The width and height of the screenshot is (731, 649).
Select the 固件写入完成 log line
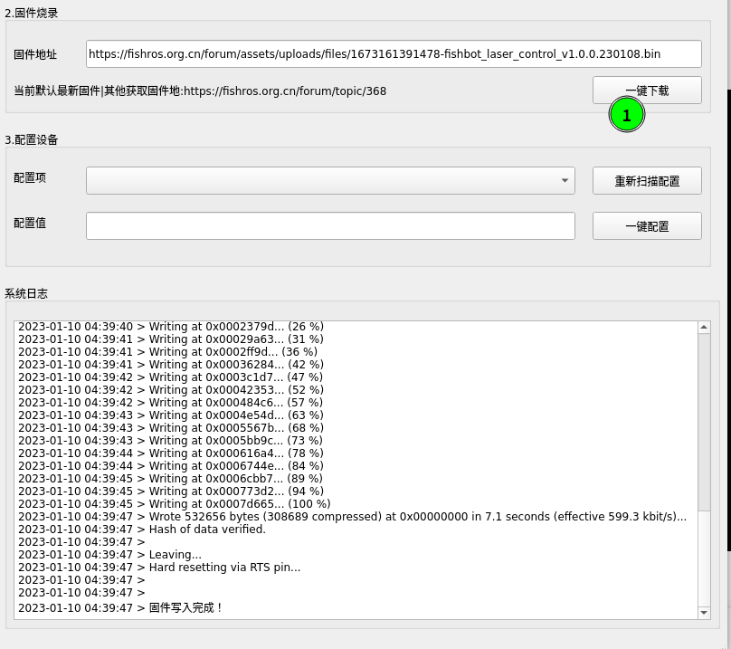point(185,607)
